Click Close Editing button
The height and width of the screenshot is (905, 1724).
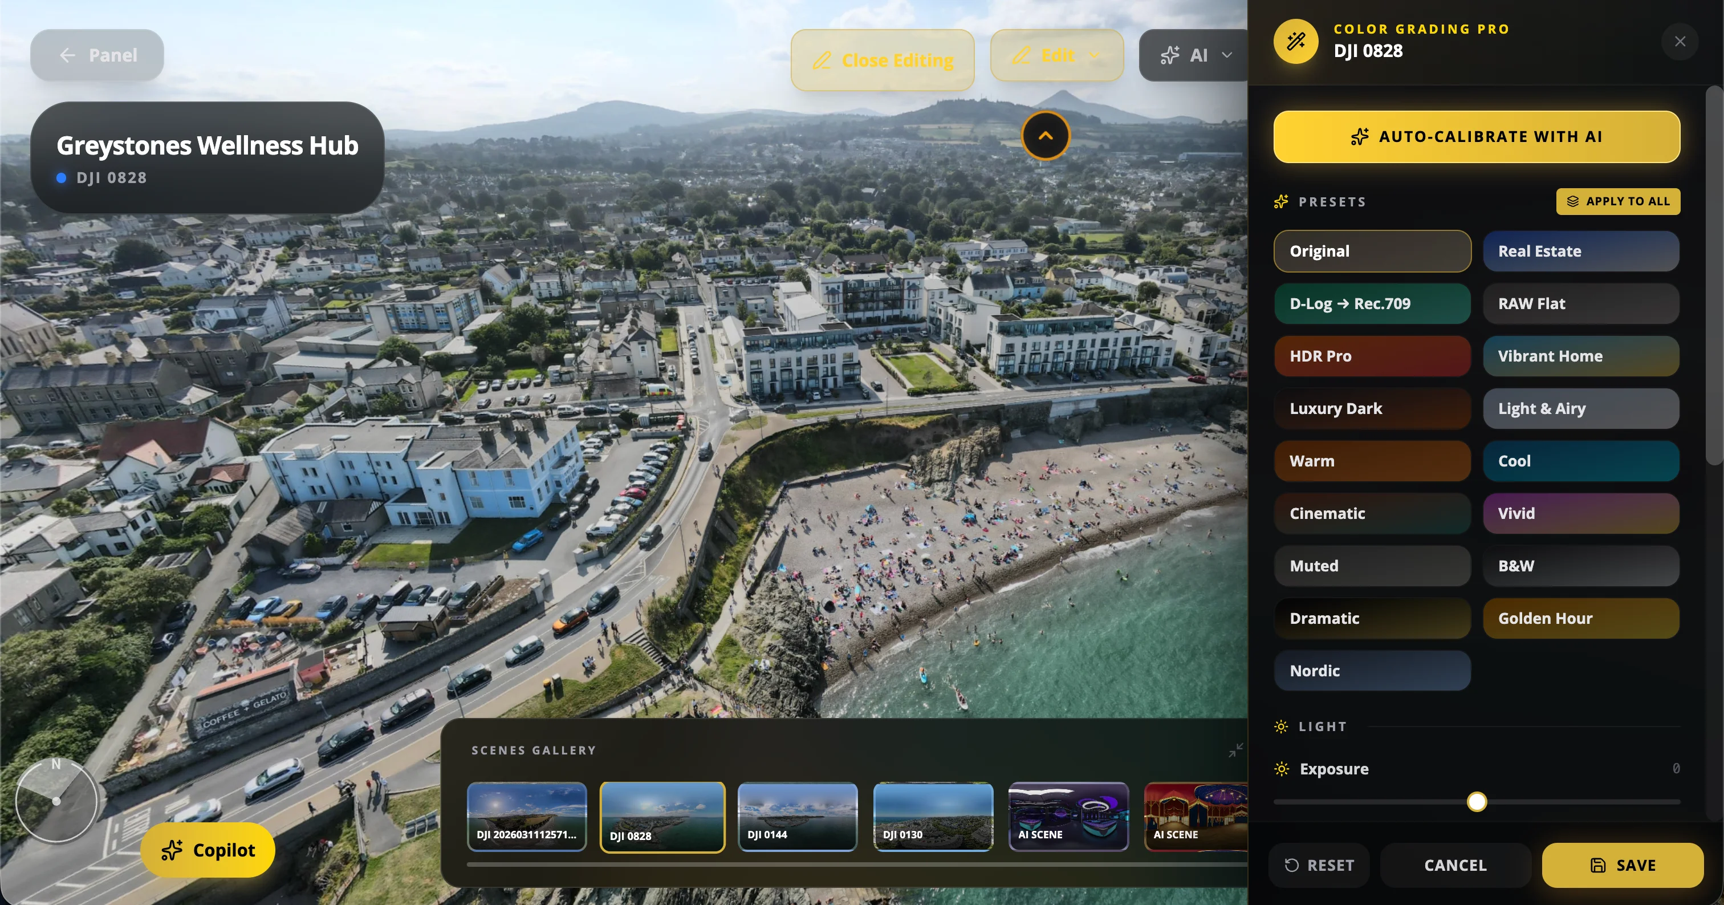pyautogui.click(x=882, y=60)
